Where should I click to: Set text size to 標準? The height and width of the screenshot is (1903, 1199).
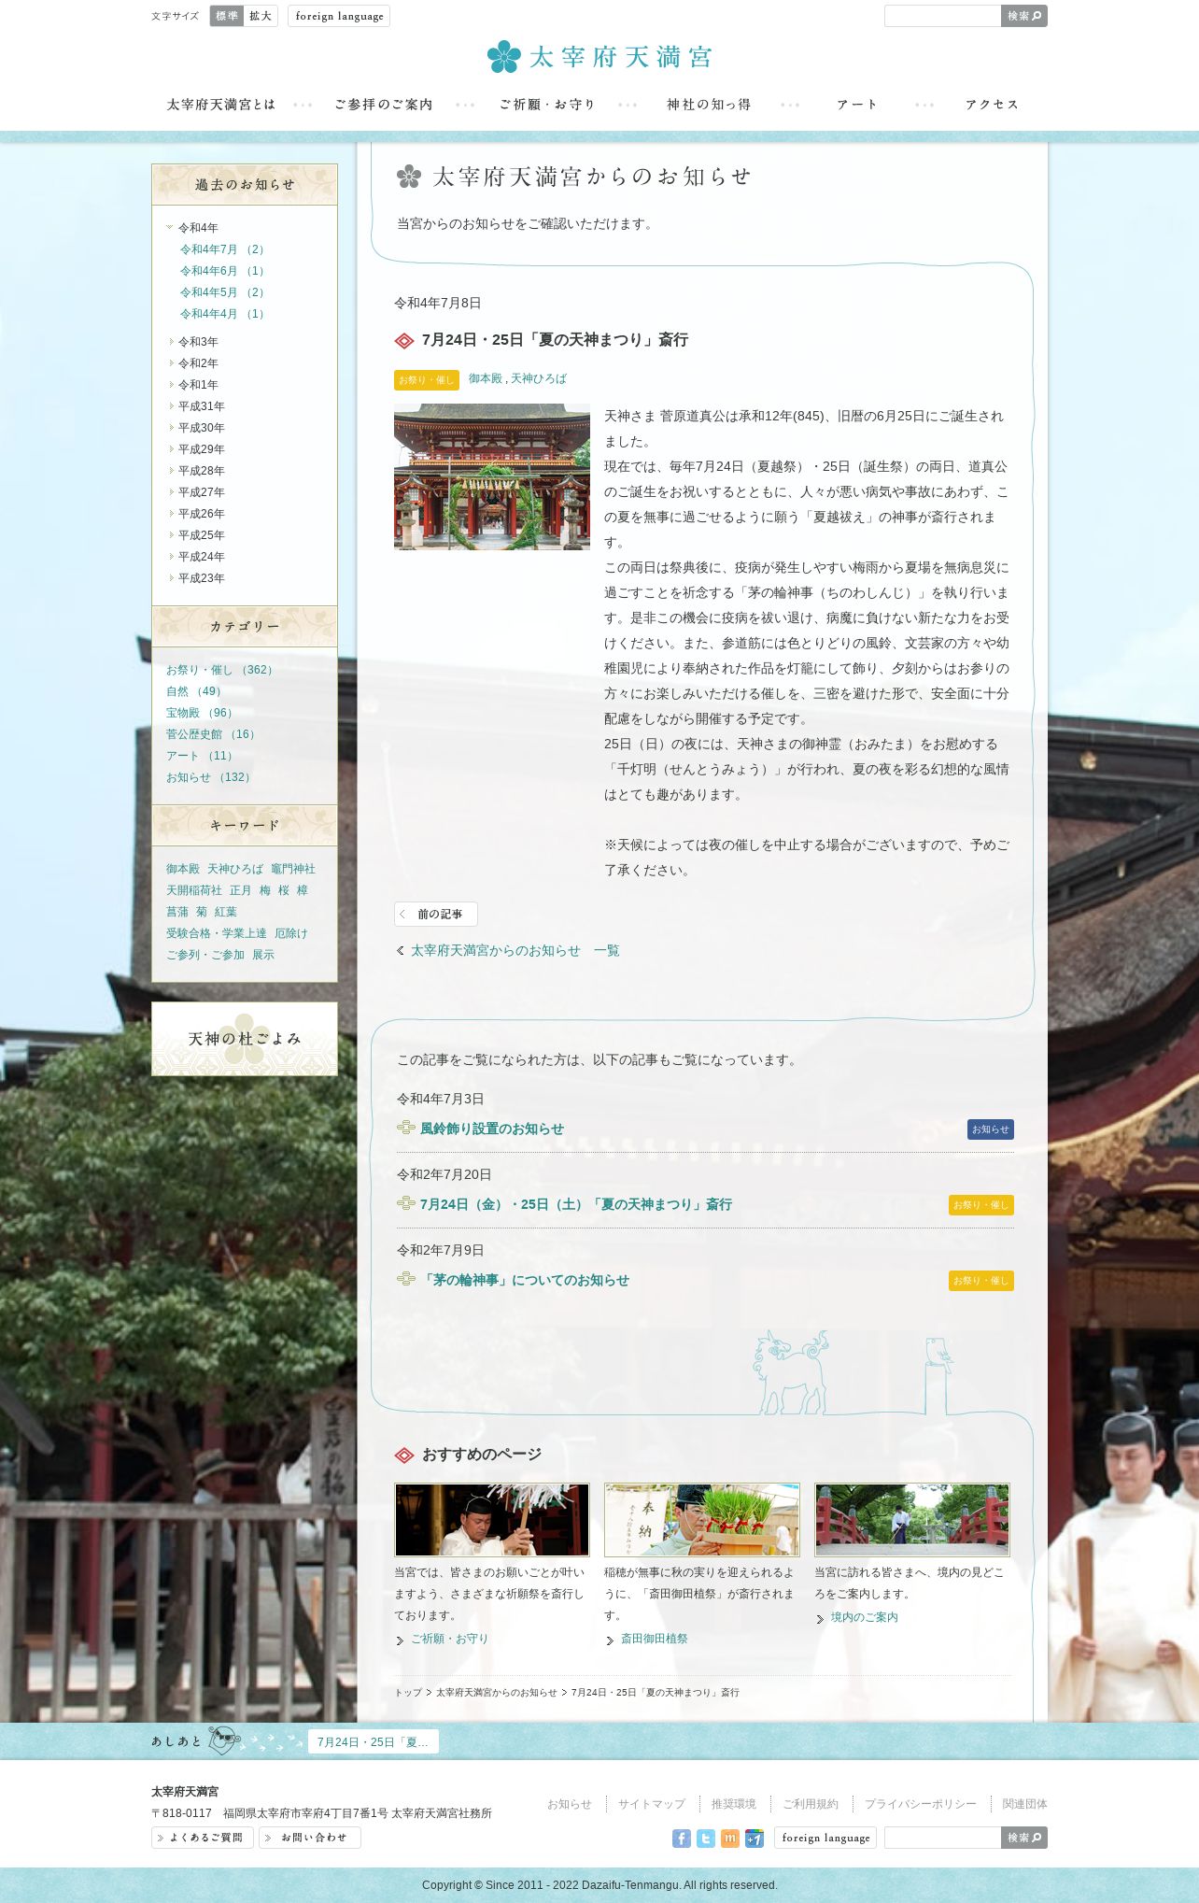tap(227, 16)
